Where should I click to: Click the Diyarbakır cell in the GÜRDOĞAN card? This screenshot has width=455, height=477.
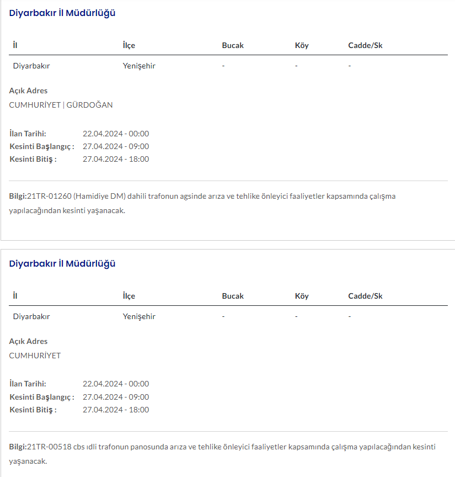pyautogui.click(x=31, y=66)
